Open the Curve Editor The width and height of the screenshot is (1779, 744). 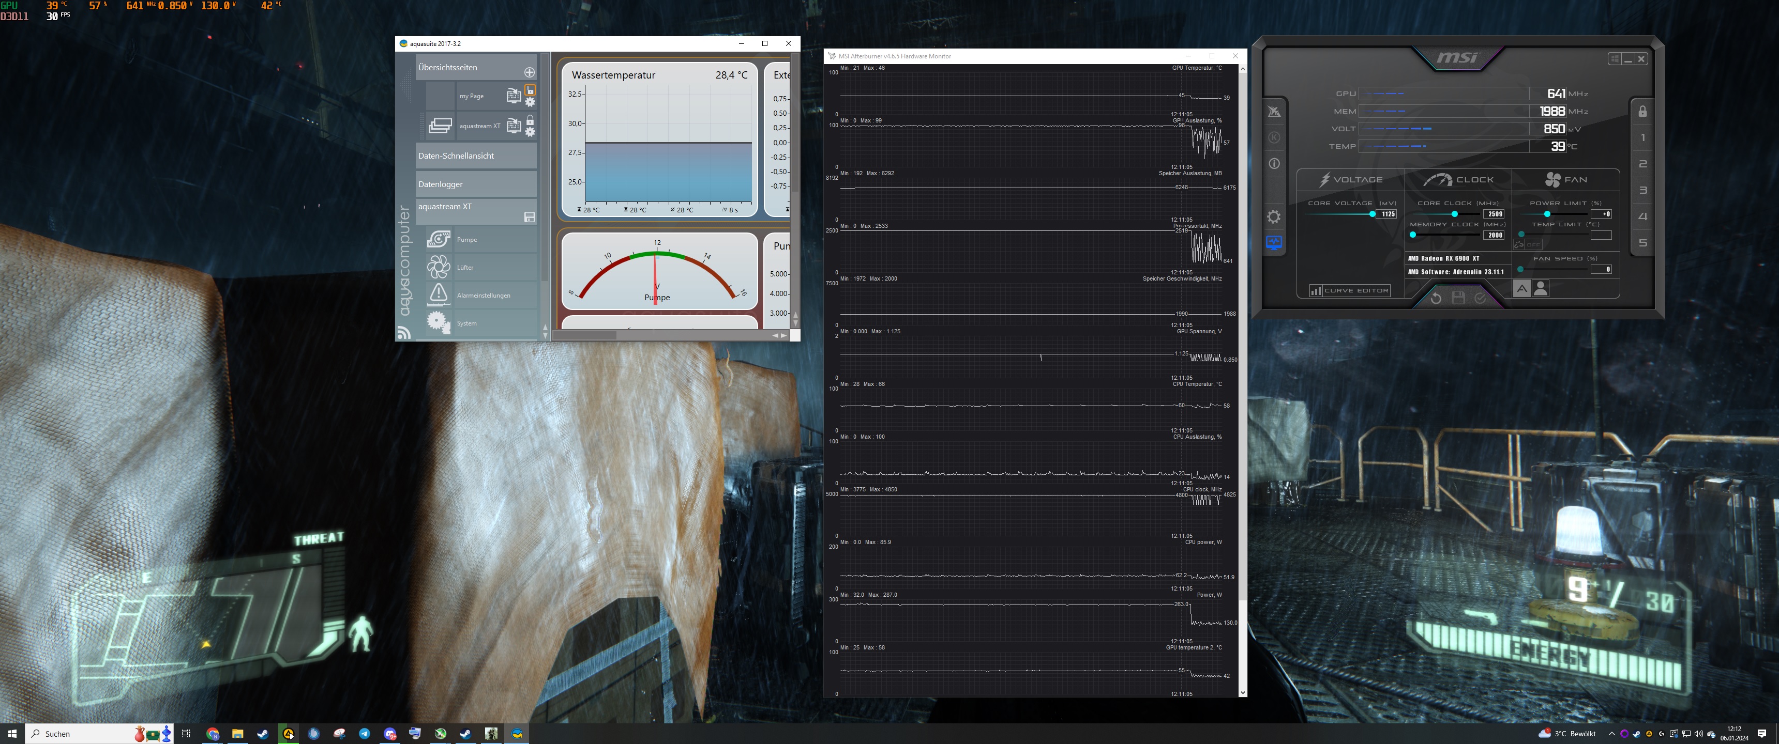1349,290
